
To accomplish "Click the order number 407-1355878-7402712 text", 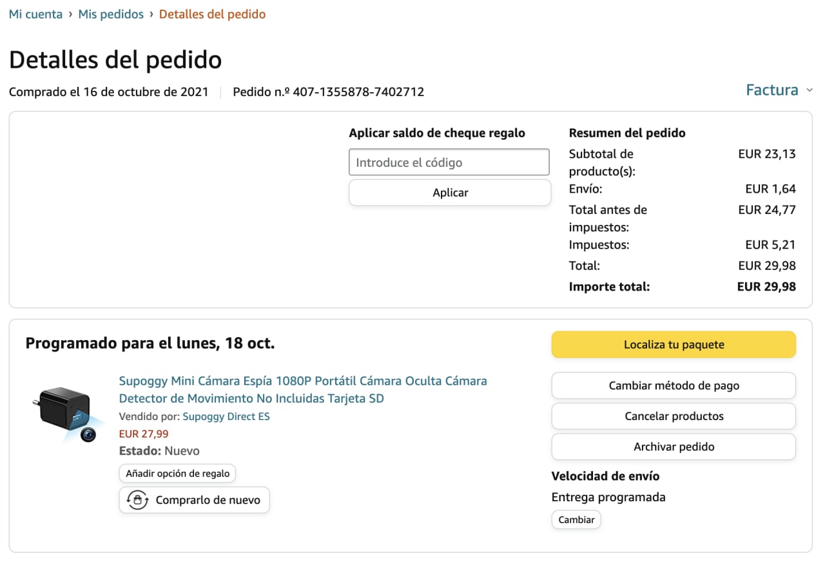I will (x=358, y=91).
